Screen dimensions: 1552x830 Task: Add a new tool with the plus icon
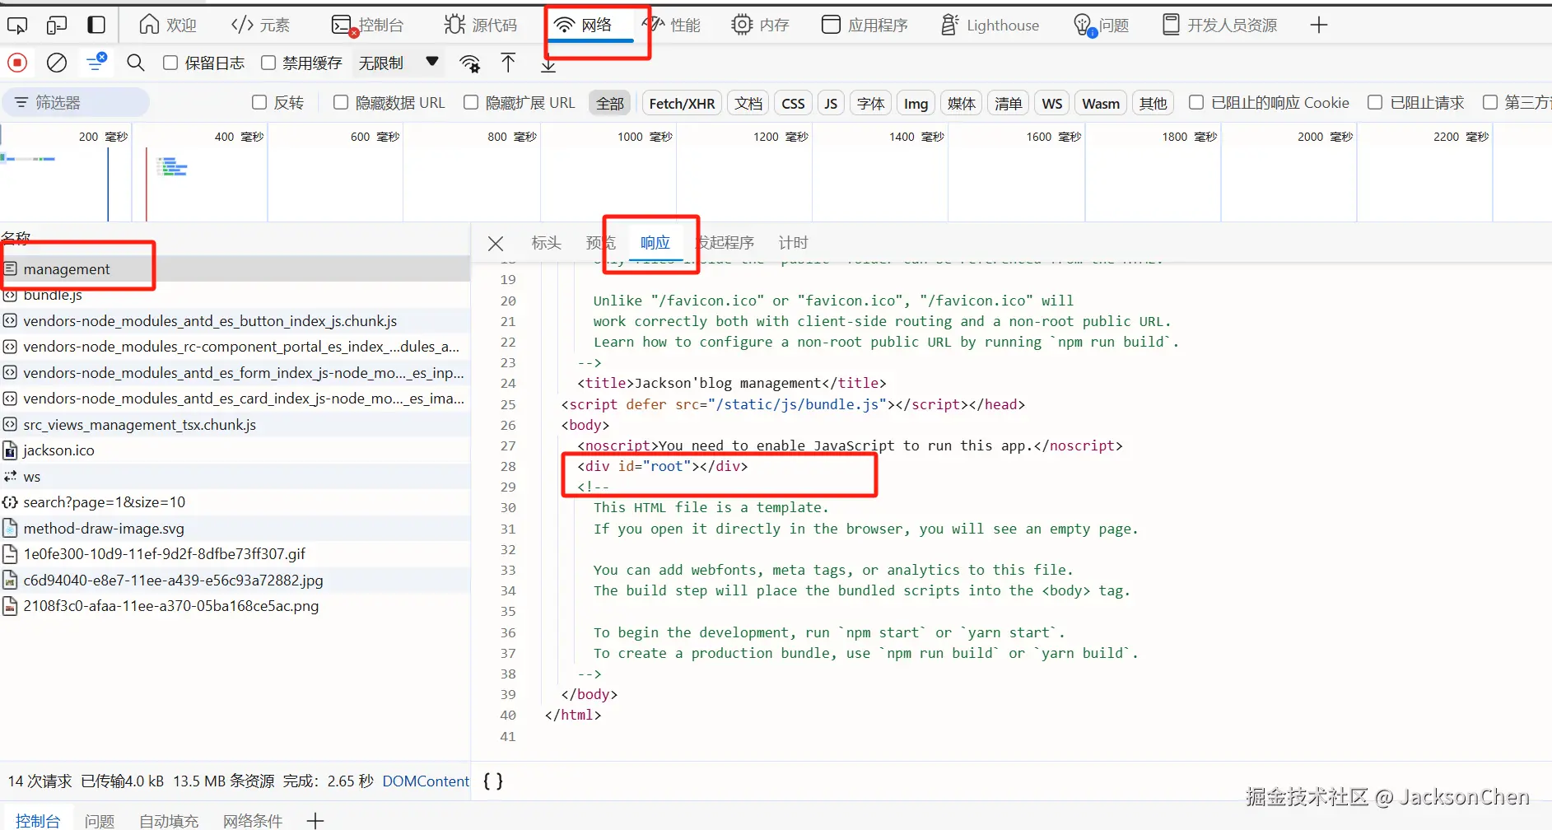1319,25
